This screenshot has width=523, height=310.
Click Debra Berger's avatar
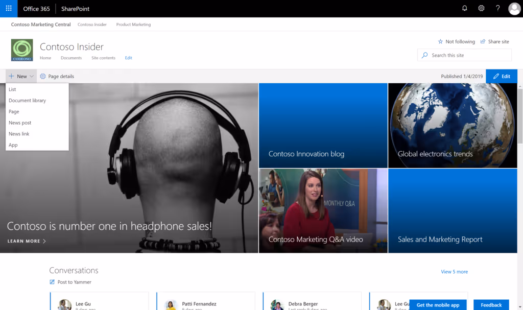277,304
